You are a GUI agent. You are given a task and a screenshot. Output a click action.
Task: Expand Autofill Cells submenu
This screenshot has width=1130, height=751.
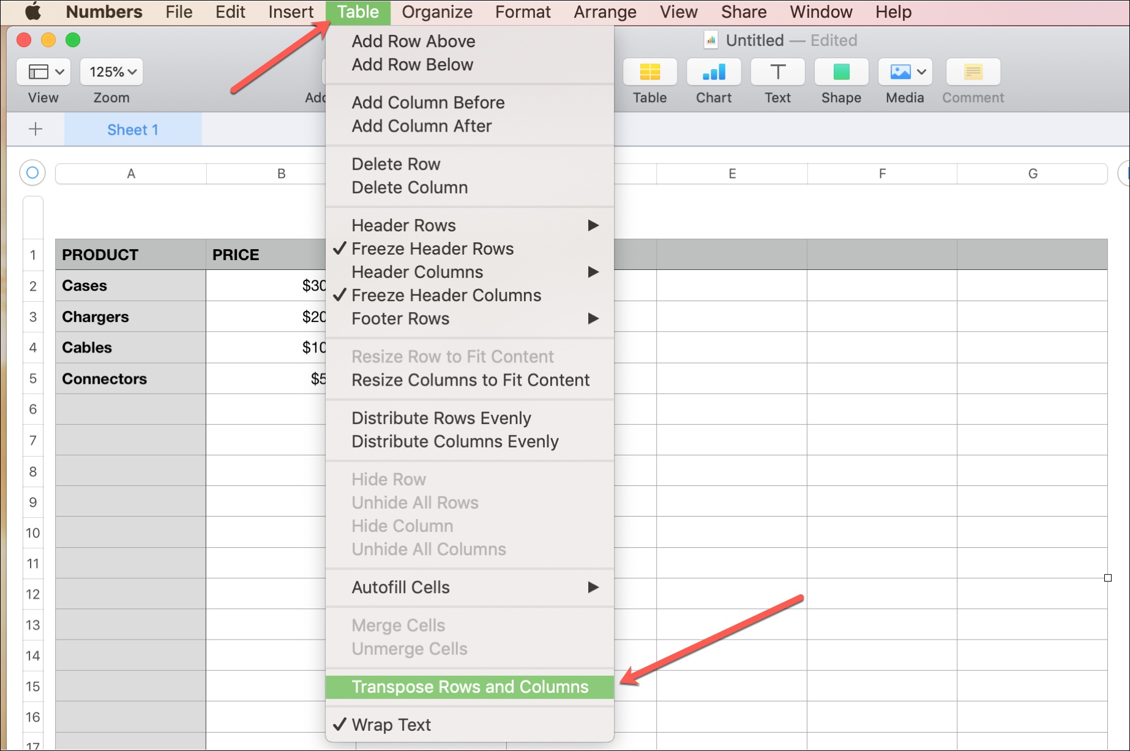click(x=471, y=587)
